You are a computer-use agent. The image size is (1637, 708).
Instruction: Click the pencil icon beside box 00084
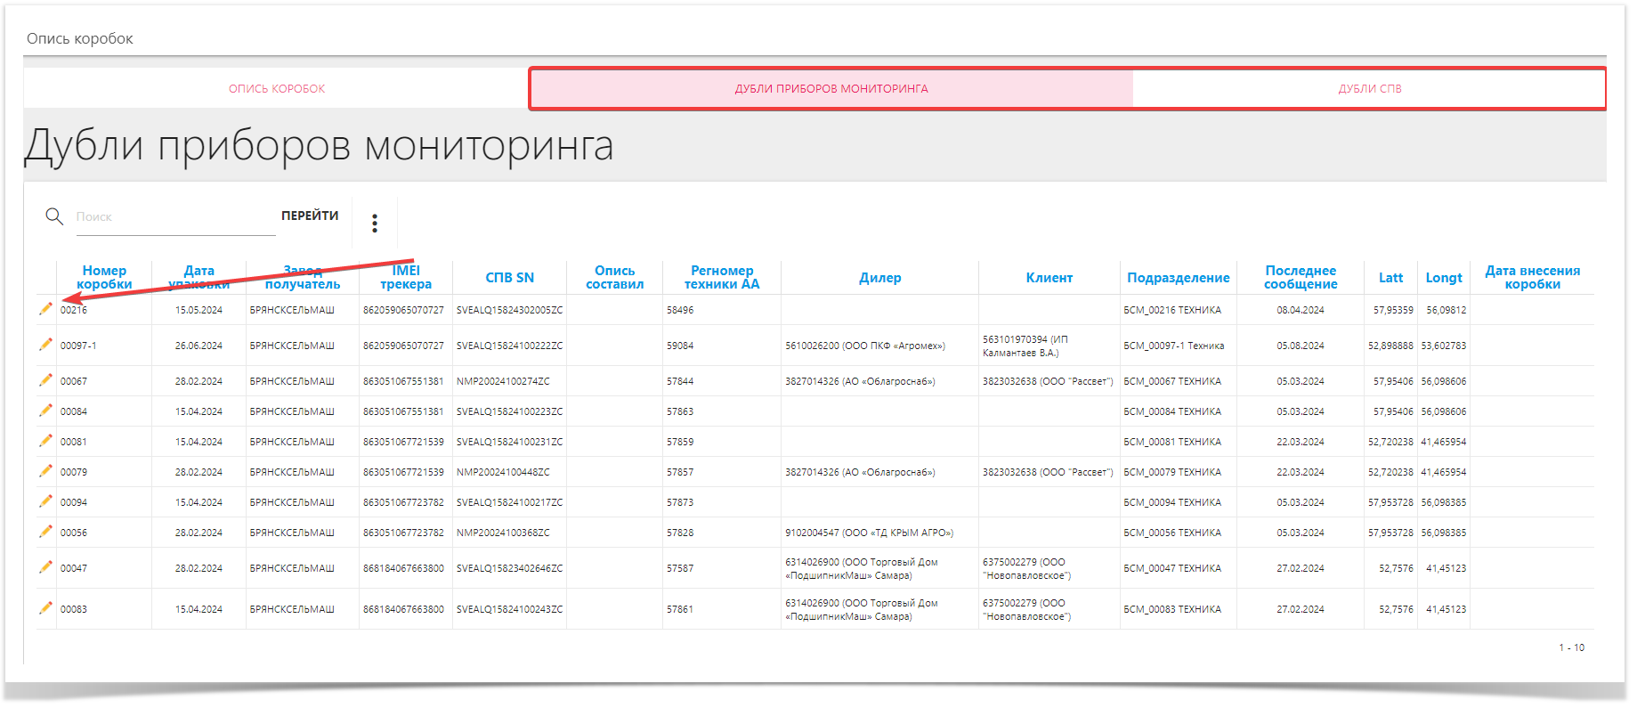(45, 411)
